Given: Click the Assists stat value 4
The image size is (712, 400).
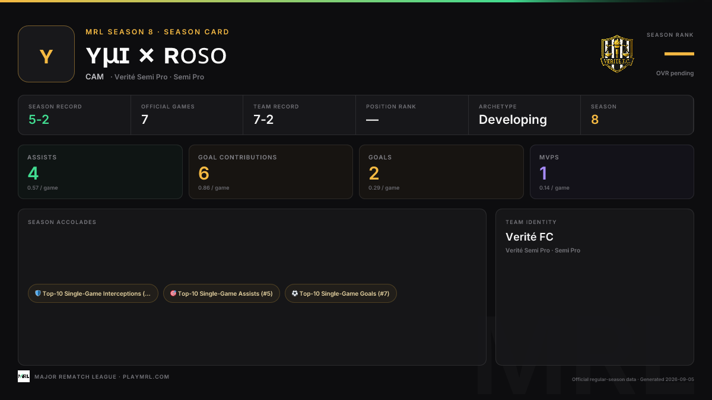Looking at the screenshot, I should point(33,174).
